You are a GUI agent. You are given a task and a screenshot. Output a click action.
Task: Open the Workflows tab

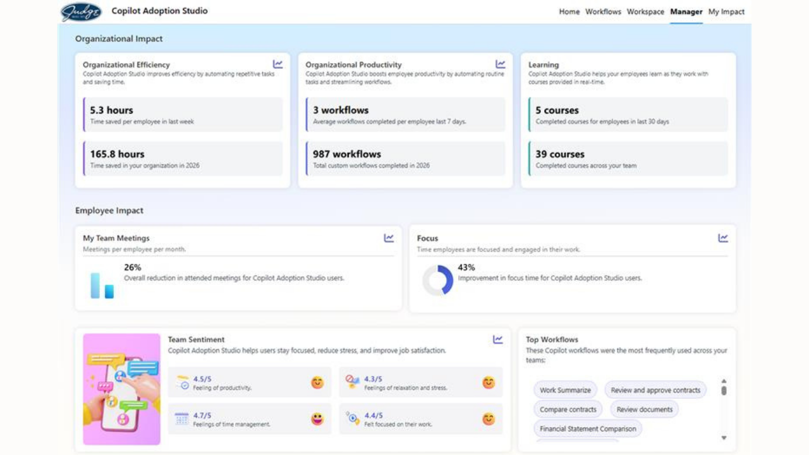603,11
